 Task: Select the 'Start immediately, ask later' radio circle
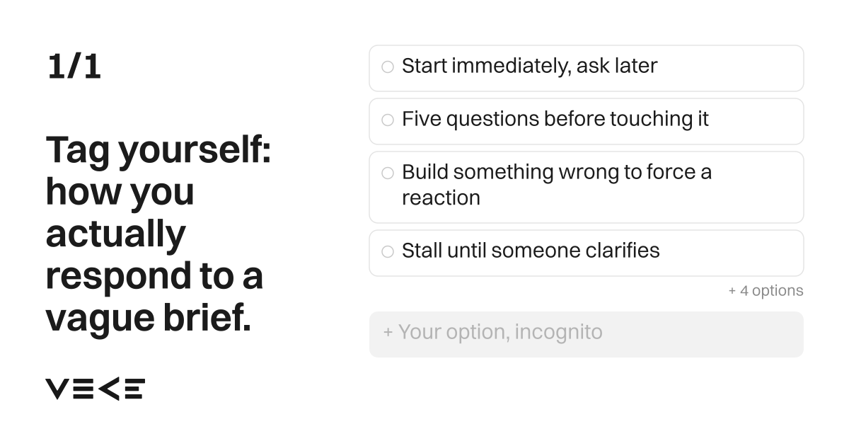pos(388,67)
